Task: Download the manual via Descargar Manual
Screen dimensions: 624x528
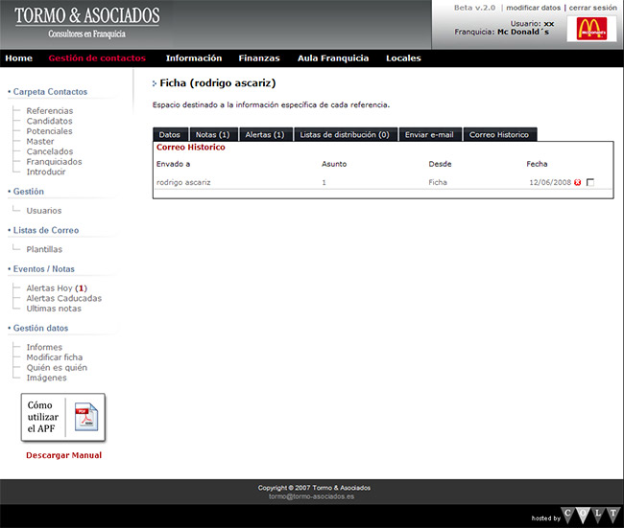Action: [63, 455]
